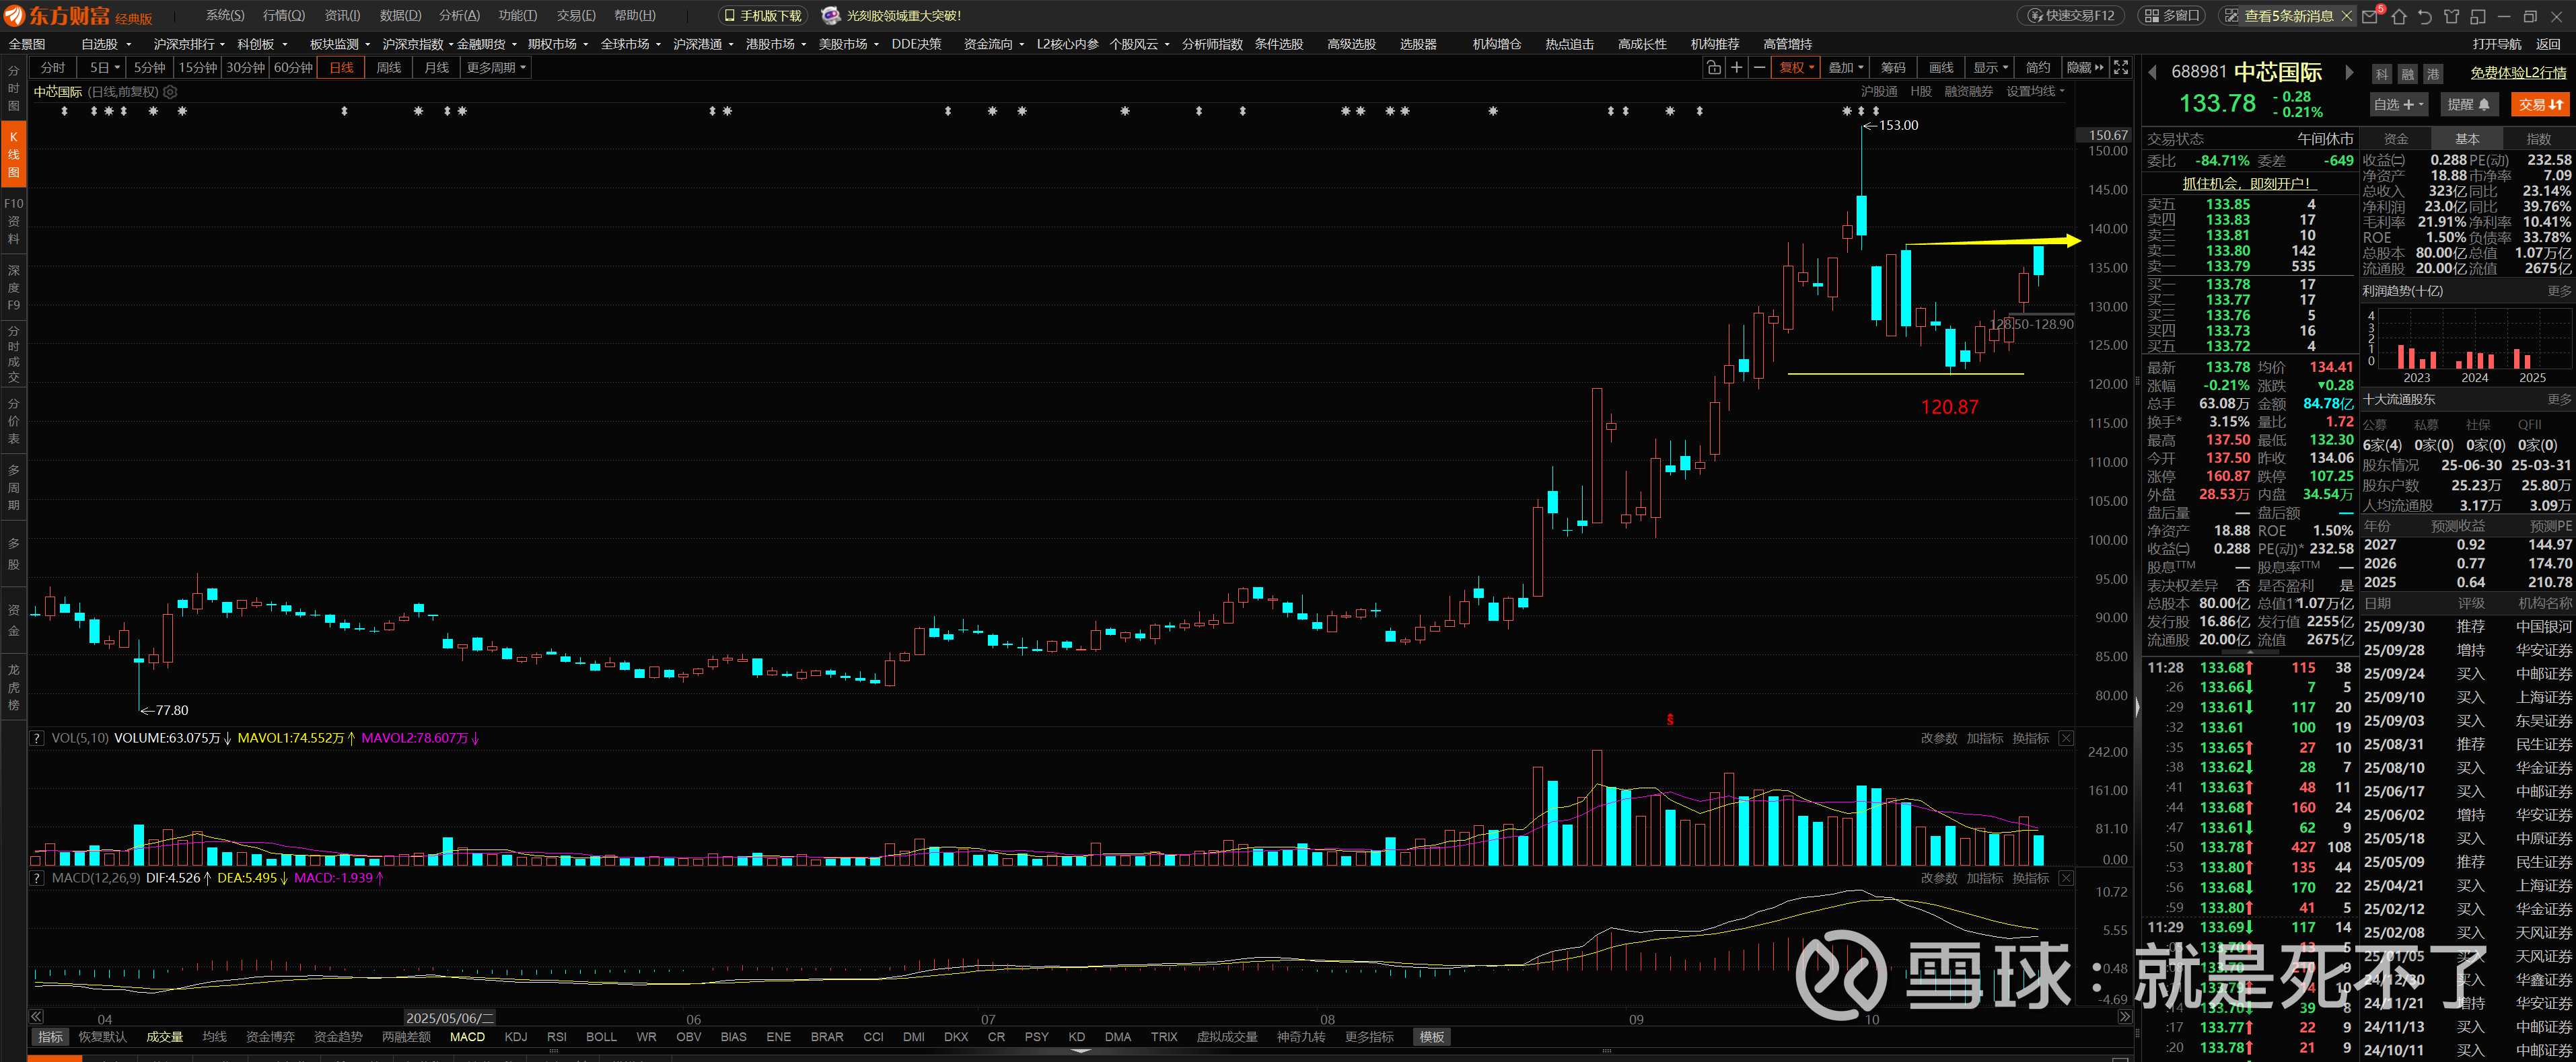2576x1062 pixels.
Task: Click the lock icon on the chart toolbar
Action: click(x=1713, y=68)
